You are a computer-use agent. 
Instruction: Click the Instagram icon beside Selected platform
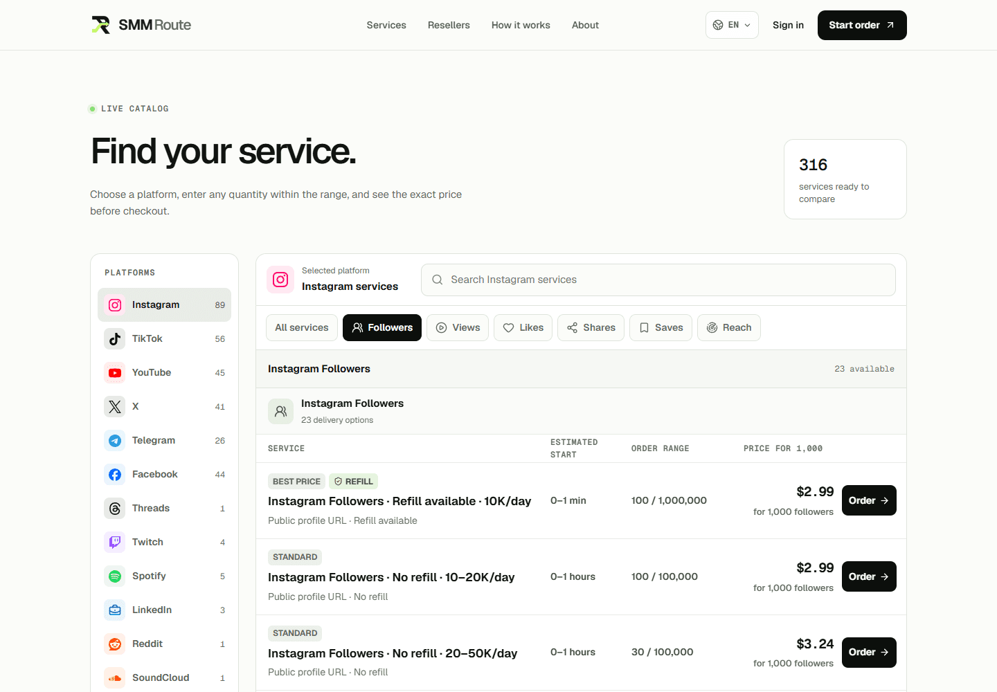click(280, 280)
